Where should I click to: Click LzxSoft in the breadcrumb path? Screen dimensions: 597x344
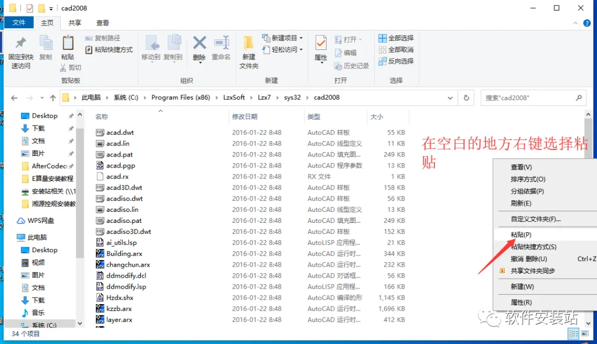coord(234,97)
